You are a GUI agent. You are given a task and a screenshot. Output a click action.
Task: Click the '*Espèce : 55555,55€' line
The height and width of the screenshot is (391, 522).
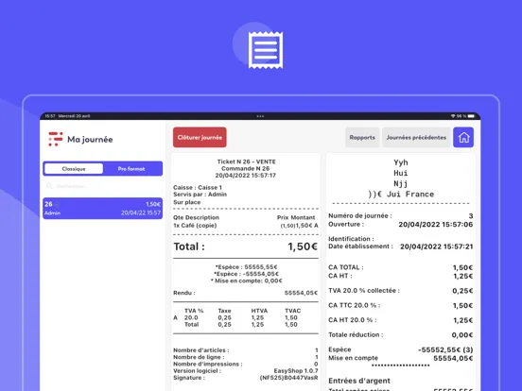click(247, 267)
